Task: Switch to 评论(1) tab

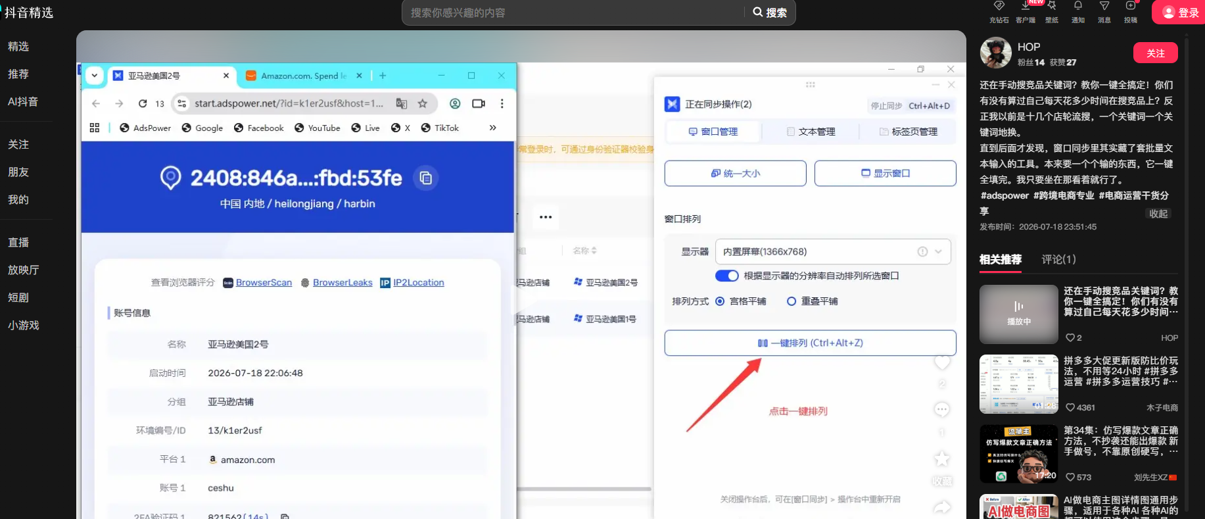Action: [1058, 259]
